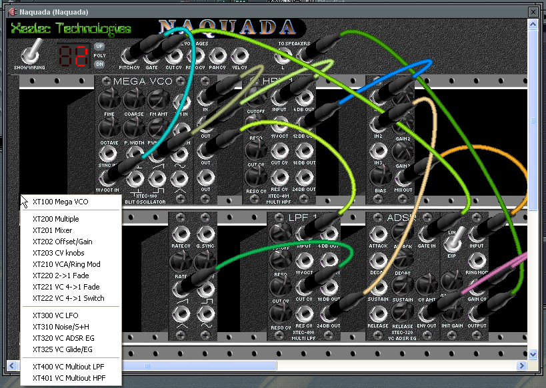The image size is (546, 388).
Task: Click the vertical scrollbar down arrow
Action: click(x=533, y=354)
